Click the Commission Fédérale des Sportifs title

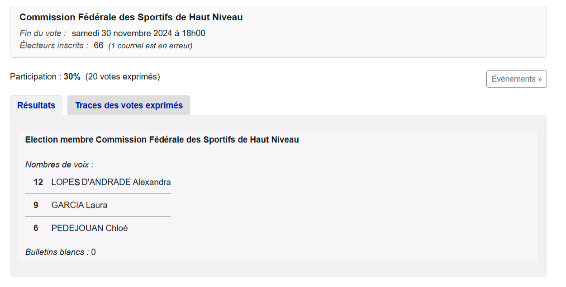click(131, 17)
